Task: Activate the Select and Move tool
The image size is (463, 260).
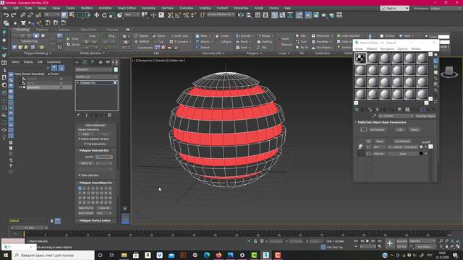Action: pyautogui.click(x=96, y=15)
